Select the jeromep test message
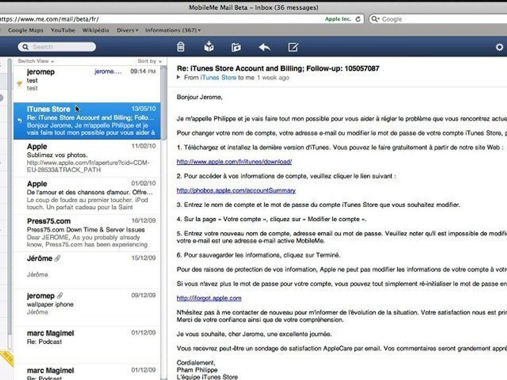Screen dimensions: 507x380 click(87, 84)
